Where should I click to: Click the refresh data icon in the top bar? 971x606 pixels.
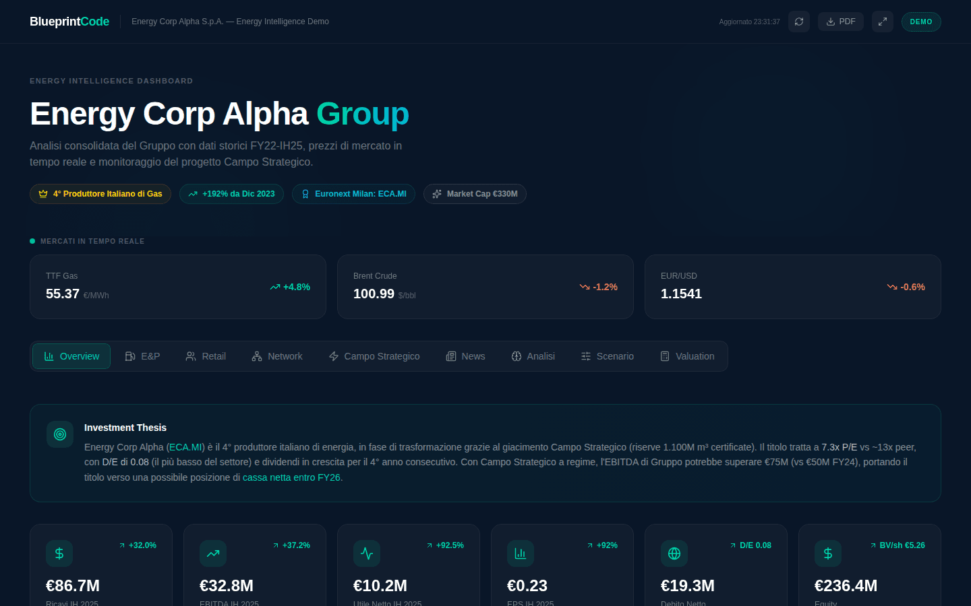coord(799,22)
